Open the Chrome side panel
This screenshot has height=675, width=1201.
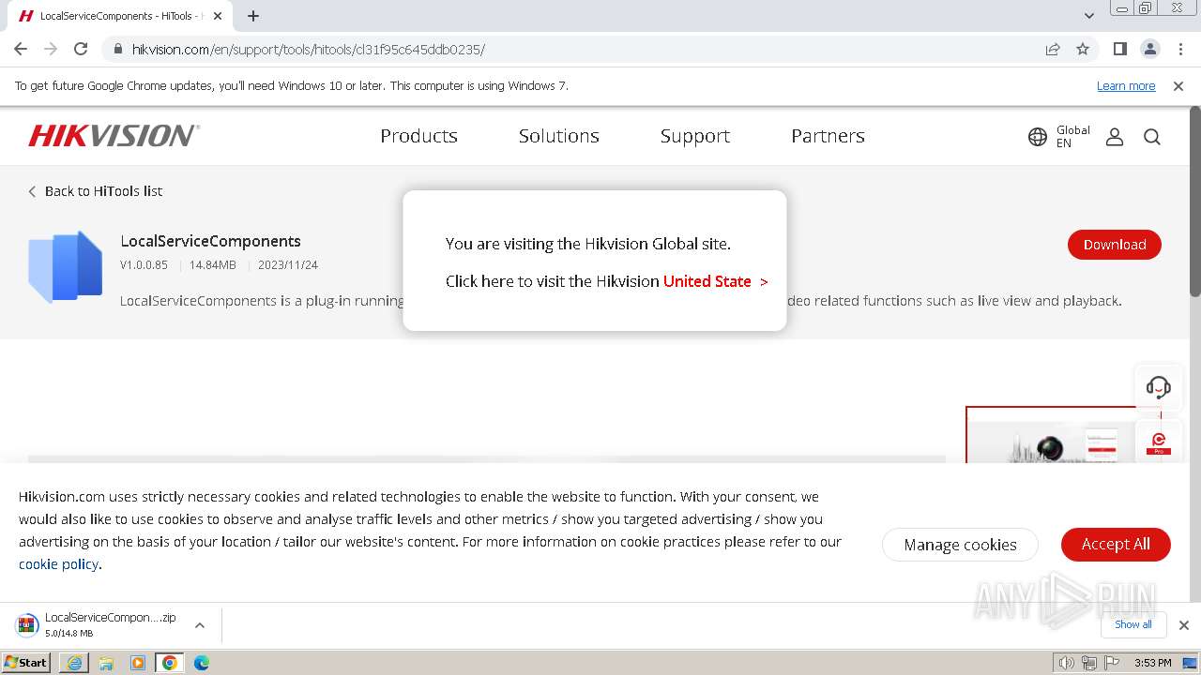1119,49
